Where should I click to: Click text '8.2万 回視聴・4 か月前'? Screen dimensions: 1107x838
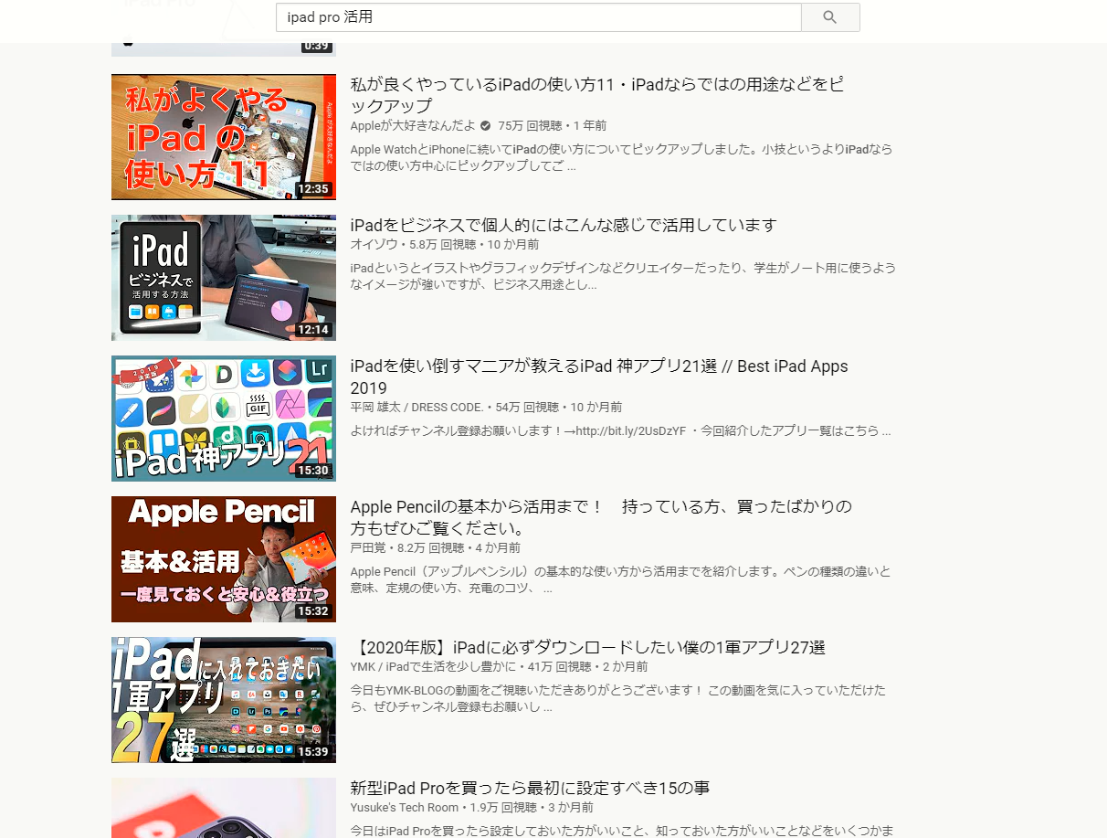[459, 548]
